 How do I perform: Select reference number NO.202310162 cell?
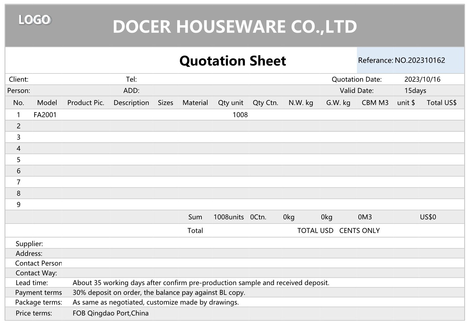(420, 60)
